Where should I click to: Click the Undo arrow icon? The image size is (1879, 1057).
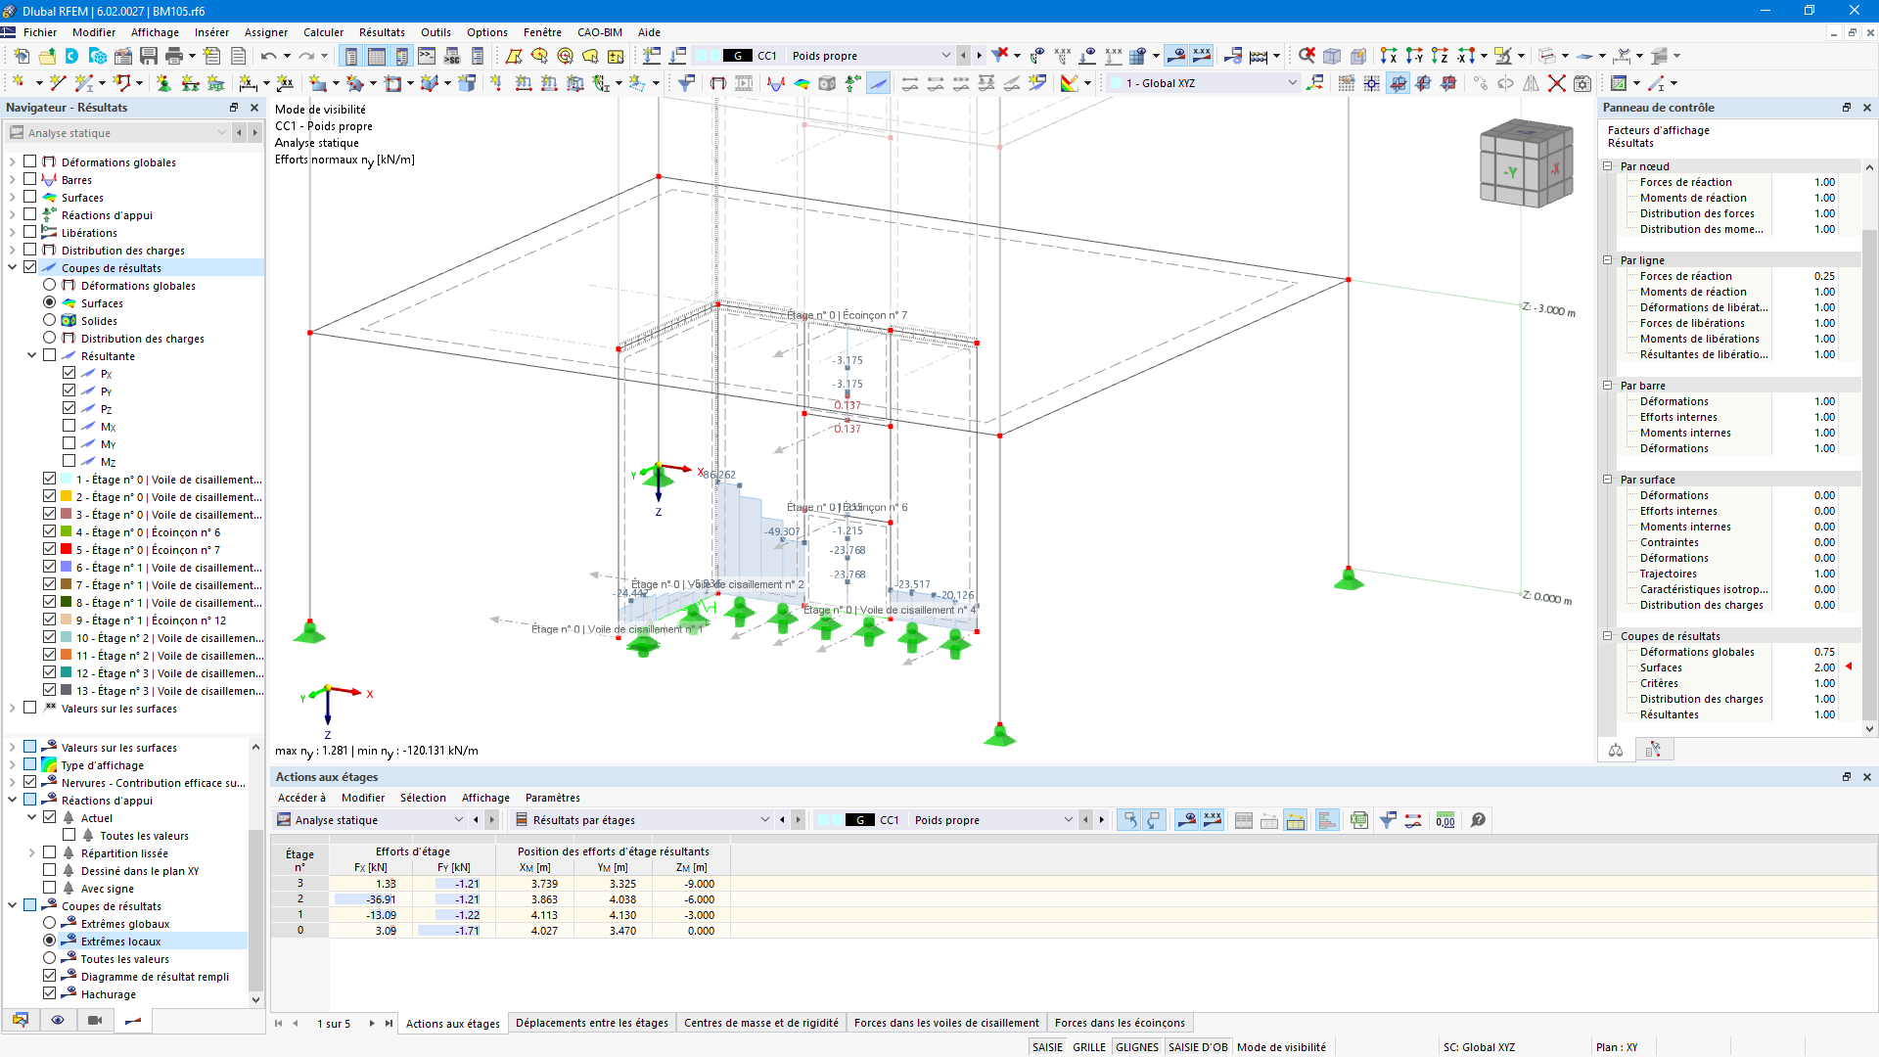268,56
